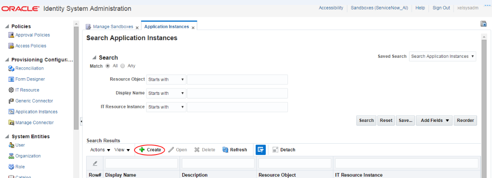Open the User system entity

pos(20,145)
